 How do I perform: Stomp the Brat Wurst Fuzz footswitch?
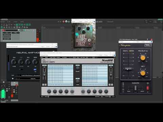pyautogui.click(x=89, y=40)
